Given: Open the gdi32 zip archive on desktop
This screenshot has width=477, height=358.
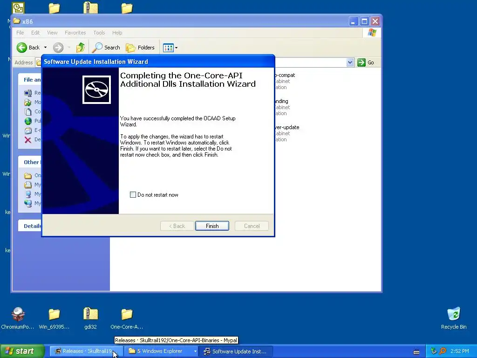Looking at the screenshot, I should (x=90, y=318).
